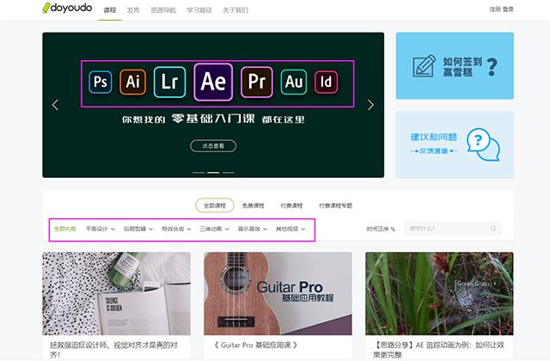This screenshot has width=550, height=361.
Task: Click the Illustrator Ai icon in the banner
Action: click(132, 82)
